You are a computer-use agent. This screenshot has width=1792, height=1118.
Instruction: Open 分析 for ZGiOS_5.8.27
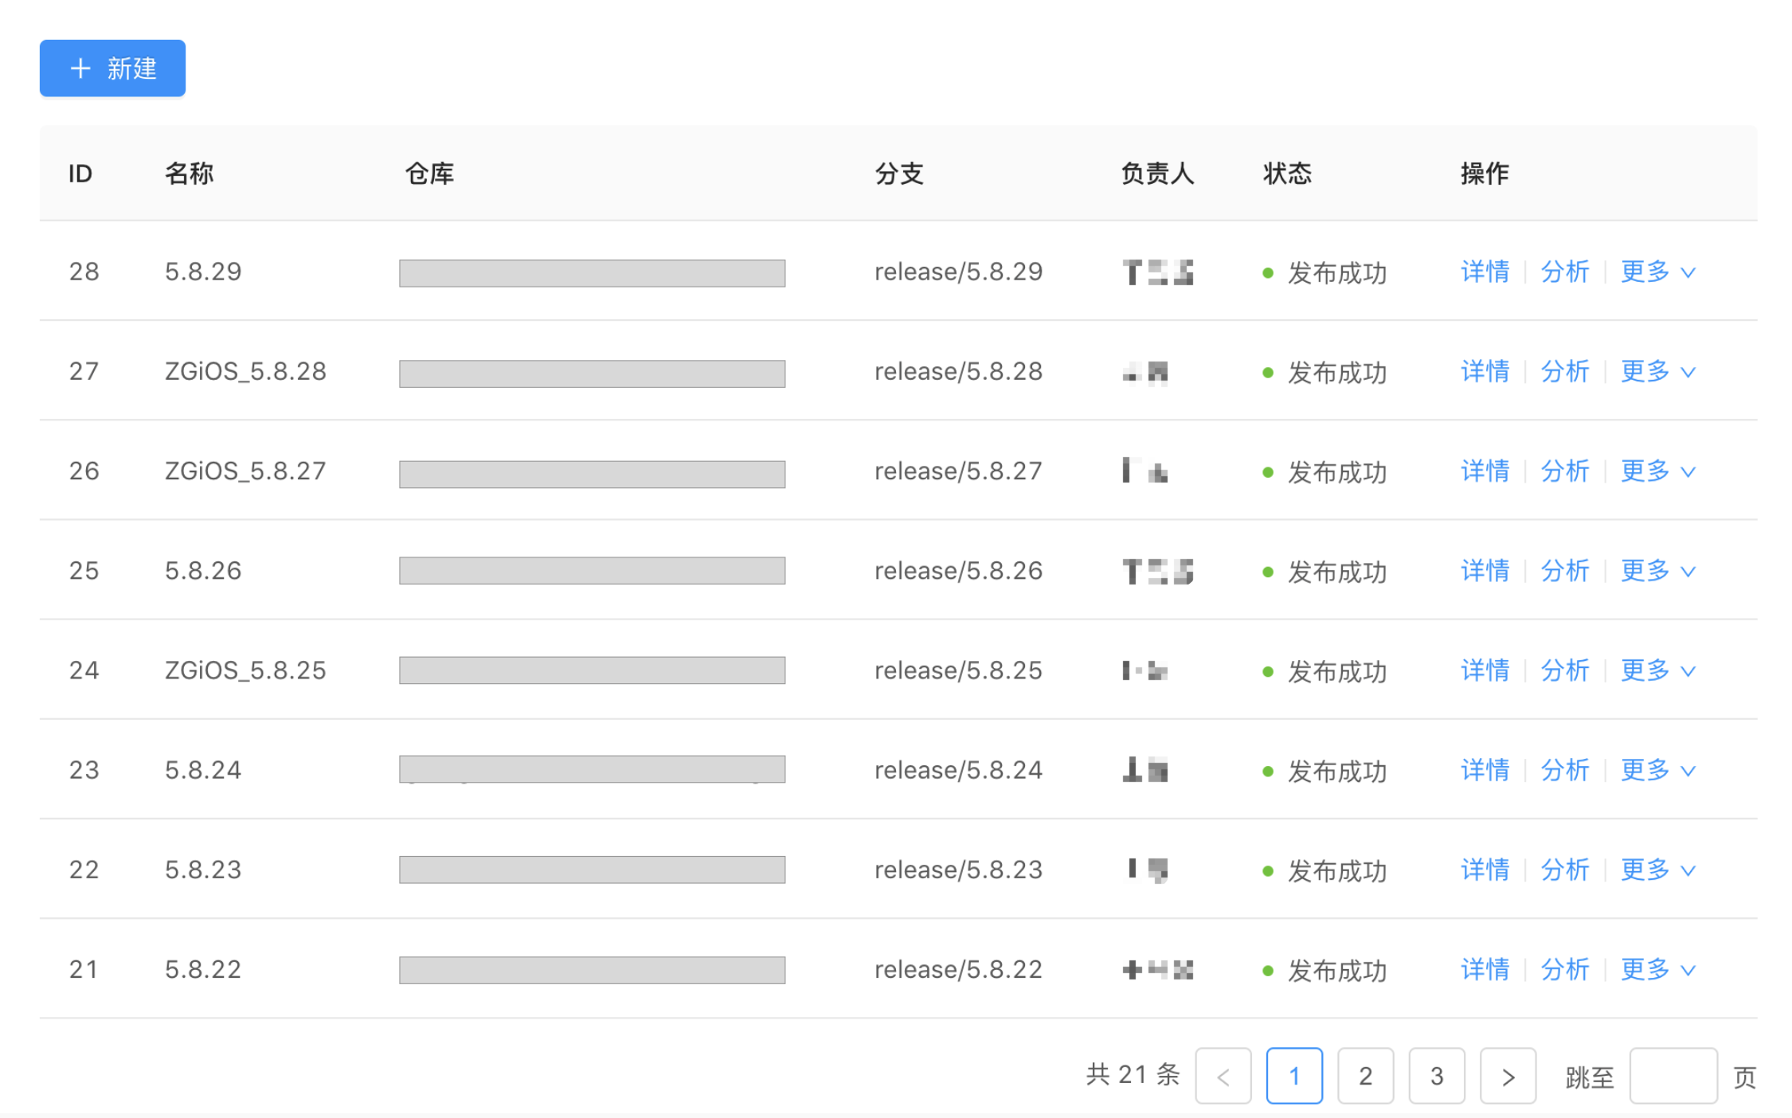(1564, 471)
